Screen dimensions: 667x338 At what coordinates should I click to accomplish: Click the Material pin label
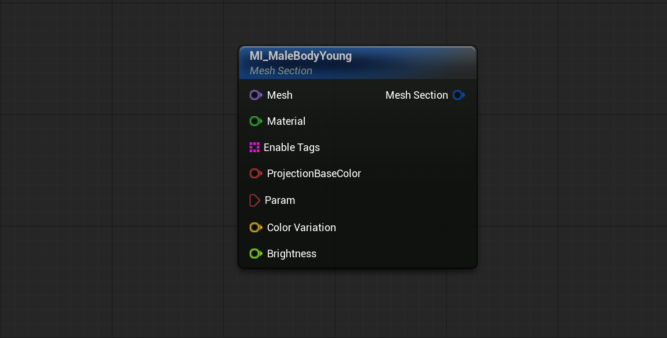click(x=286, y=121)
